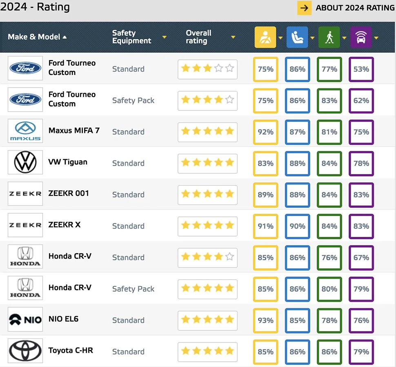Click the Maxus logo thumbnail
Viewport: 396px width, 367px height.
[25, 132]
